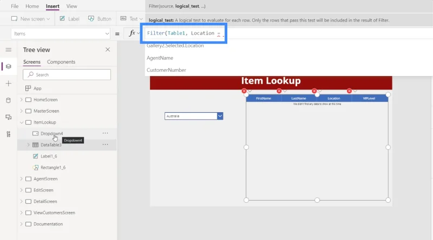The image size is (433, 240).
Task: Switch to the View tab
Action: tap(71, 6)
